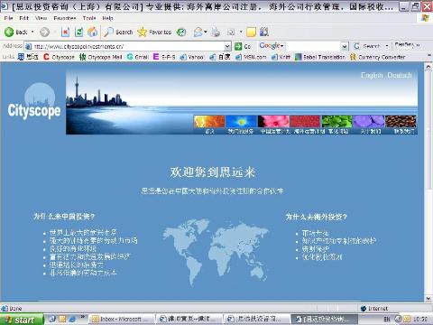
Task: Go to the Home page icon
Action: pos(93,32)
